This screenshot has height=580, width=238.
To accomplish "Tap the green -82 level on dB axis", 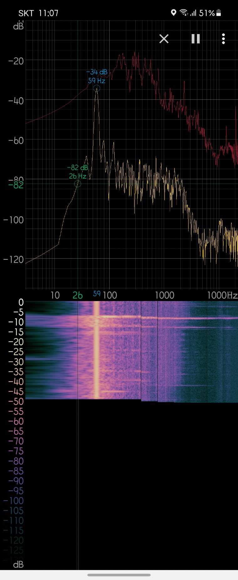I will 16,185.
